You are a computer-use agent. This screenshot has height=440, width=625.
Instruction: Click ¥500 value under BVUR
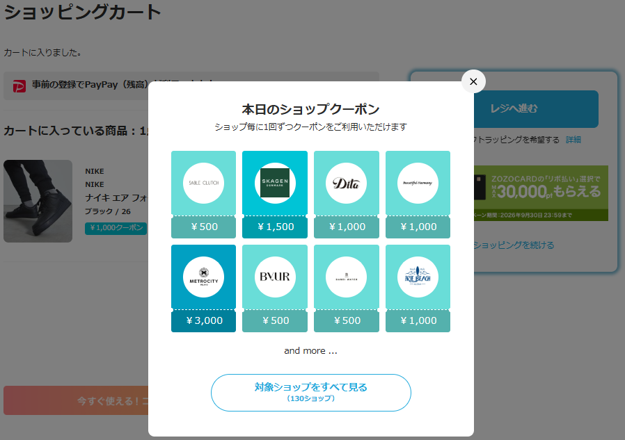click(x=276, y=320)
